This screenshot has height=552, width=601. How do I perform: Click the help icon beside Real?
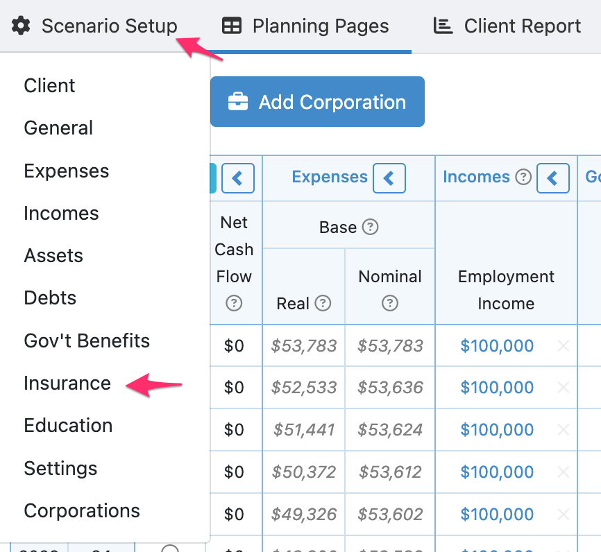[x=322, y=303]
